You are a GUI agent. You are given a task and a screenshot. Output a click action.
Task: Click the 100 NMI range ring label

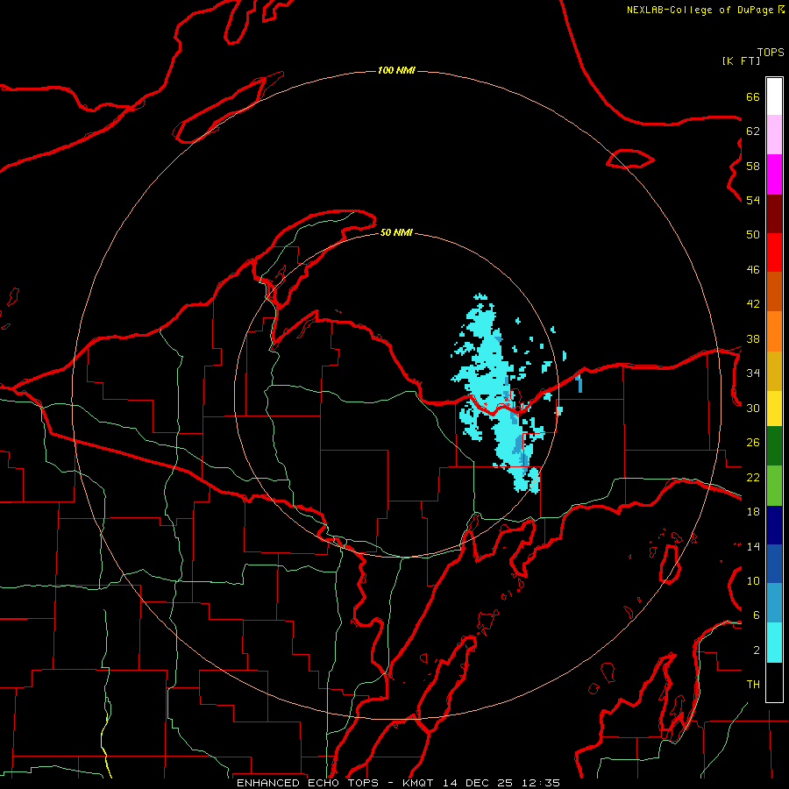[396, 70]
